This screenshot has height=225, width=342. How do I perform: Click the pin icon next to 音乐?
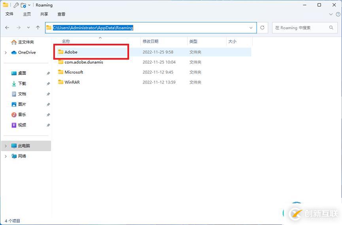point(48,115)
